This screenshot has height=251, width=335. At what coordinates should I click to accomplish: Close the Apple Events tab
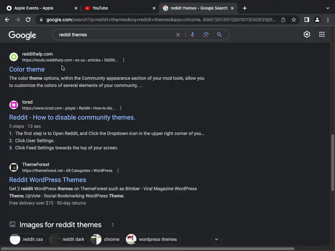pyautogui.click(x=76, y=8)
